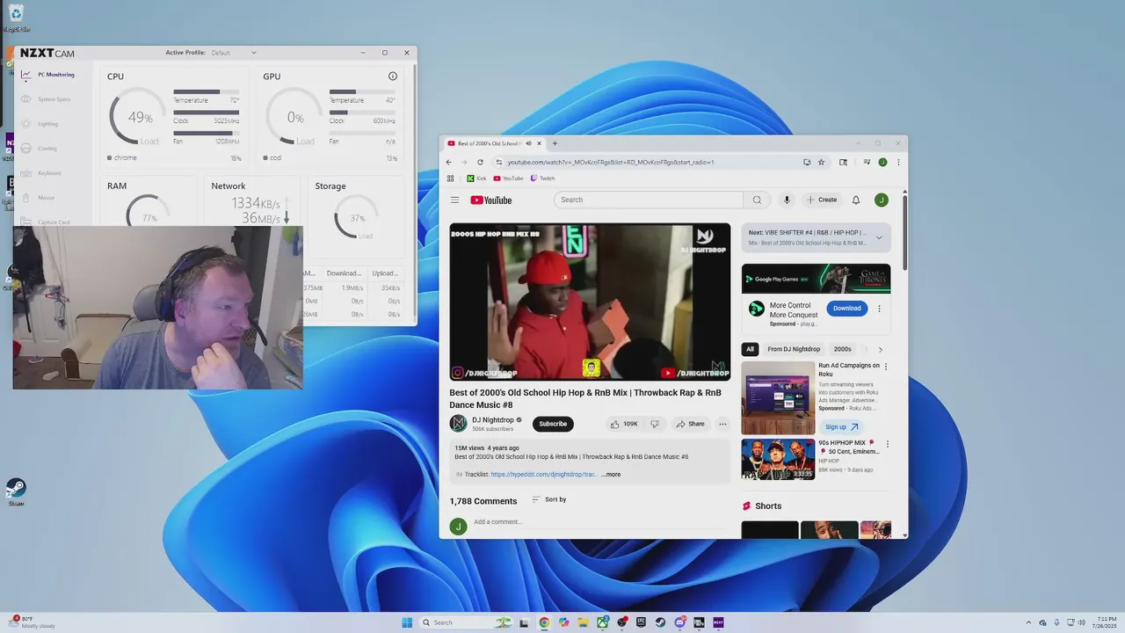Open the Twitch bookmark
Viewport: 1125px width, 633px height.
[542, 178]
